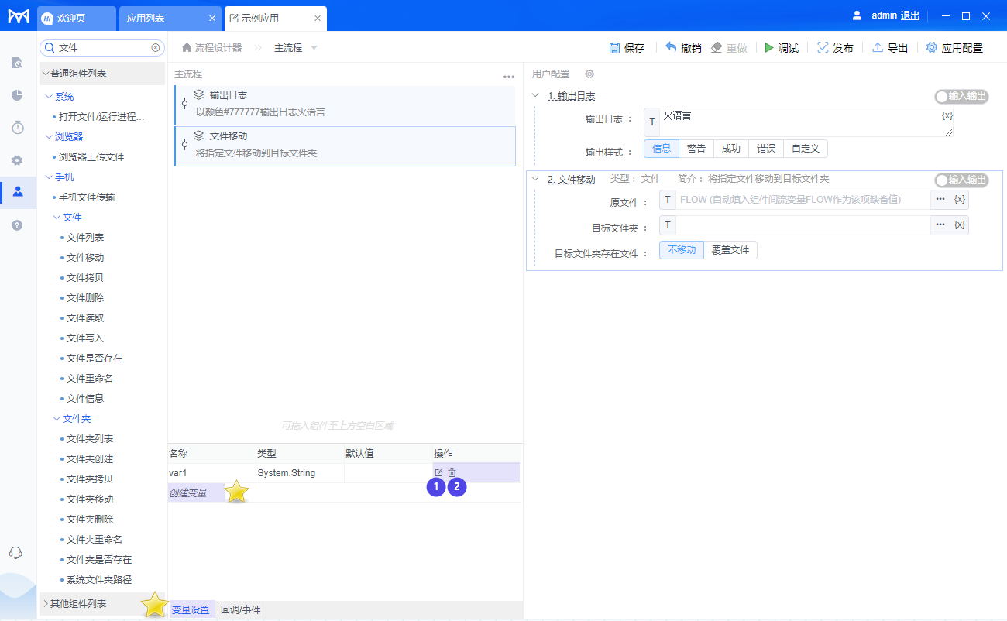The height and width of the screenshot is (621, 1007).
Task: Choose 不移动 for existing target file
Action: (682, 250)
